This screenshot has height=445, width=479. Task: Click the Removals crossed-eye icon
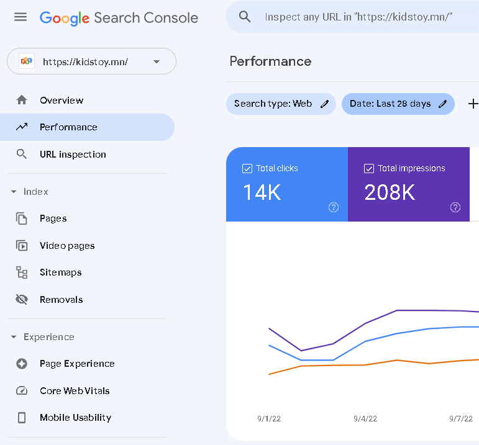[x=22, y=300]
